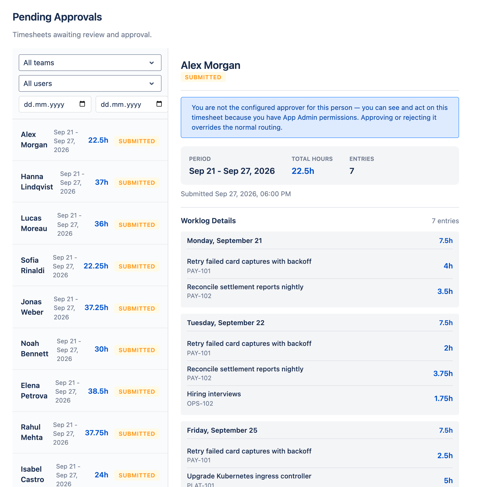The width and height of the screenshot is (484, 487).
Task: Click the period Sep 21 - Sep 27, 2026
Action: (232, 171)
